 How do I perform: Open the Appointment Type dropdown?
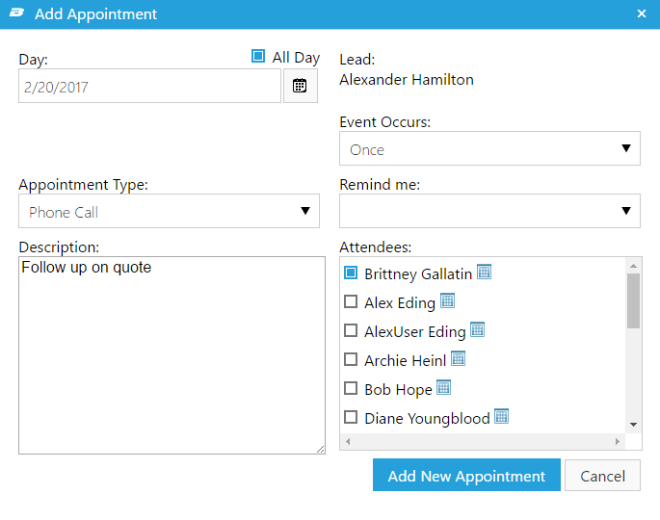point(169,211)
